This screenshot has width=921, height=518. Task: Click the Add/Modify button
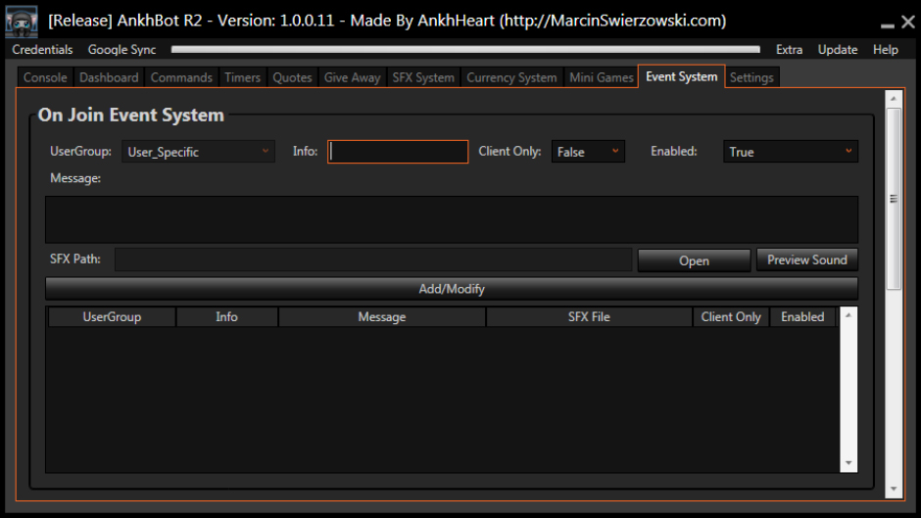click(x=452, y=289)
